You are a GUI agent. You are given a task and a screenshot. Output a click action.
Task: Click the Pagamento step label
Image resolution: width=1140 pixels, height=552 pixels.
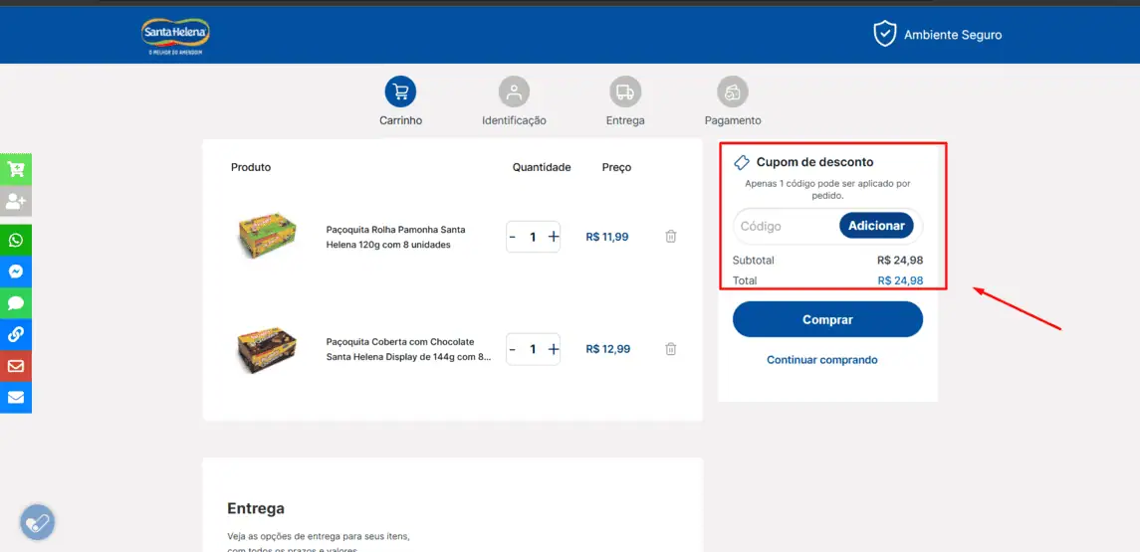point(733,120)
